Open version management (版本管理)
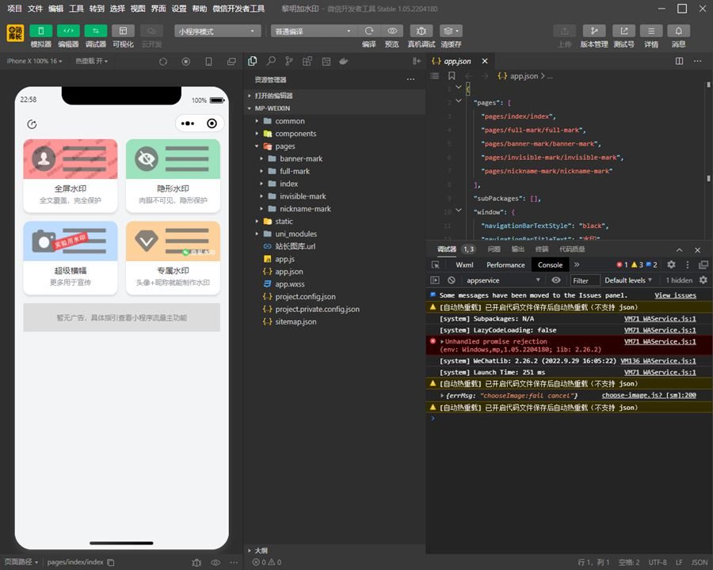Viewport: 713px width, 570px height. pos(594,31)
